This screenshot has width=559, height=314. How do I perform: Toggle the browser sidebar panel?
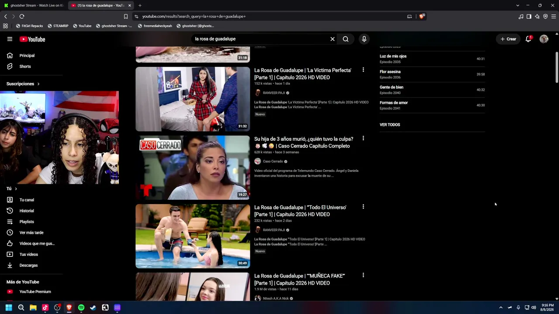tap(529, 16)
